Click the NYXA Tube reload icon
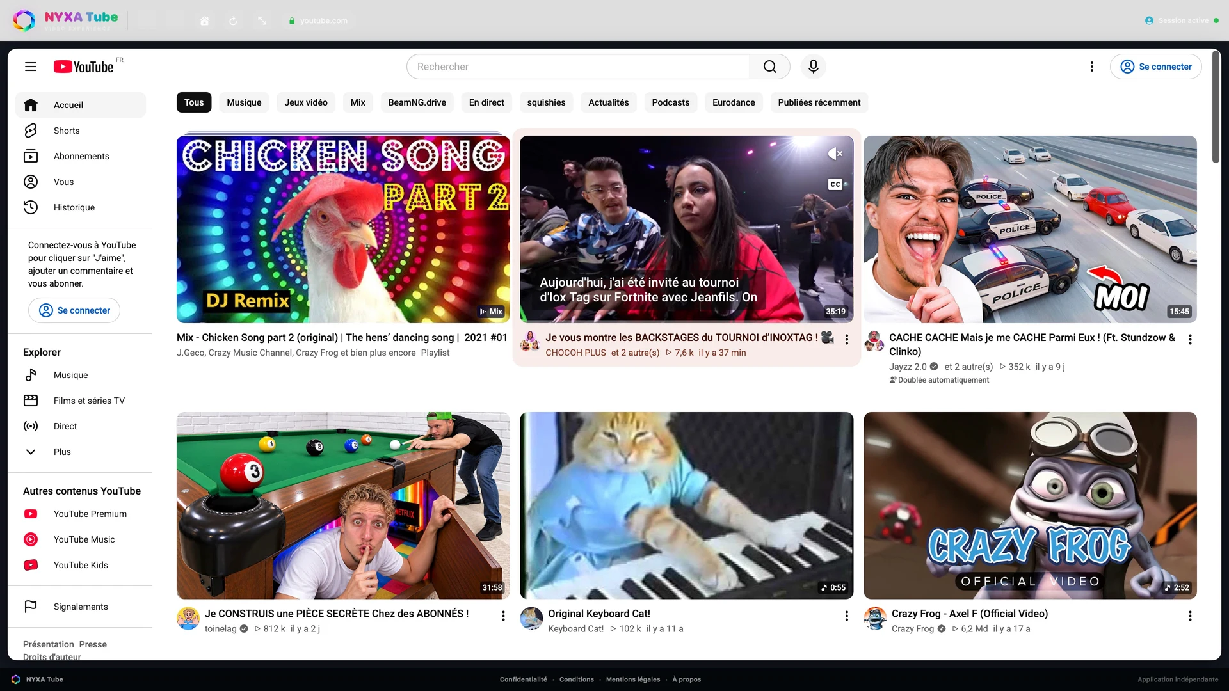Image resolution: width=1229 pixels, height=691 pixels. pos(233,20)
